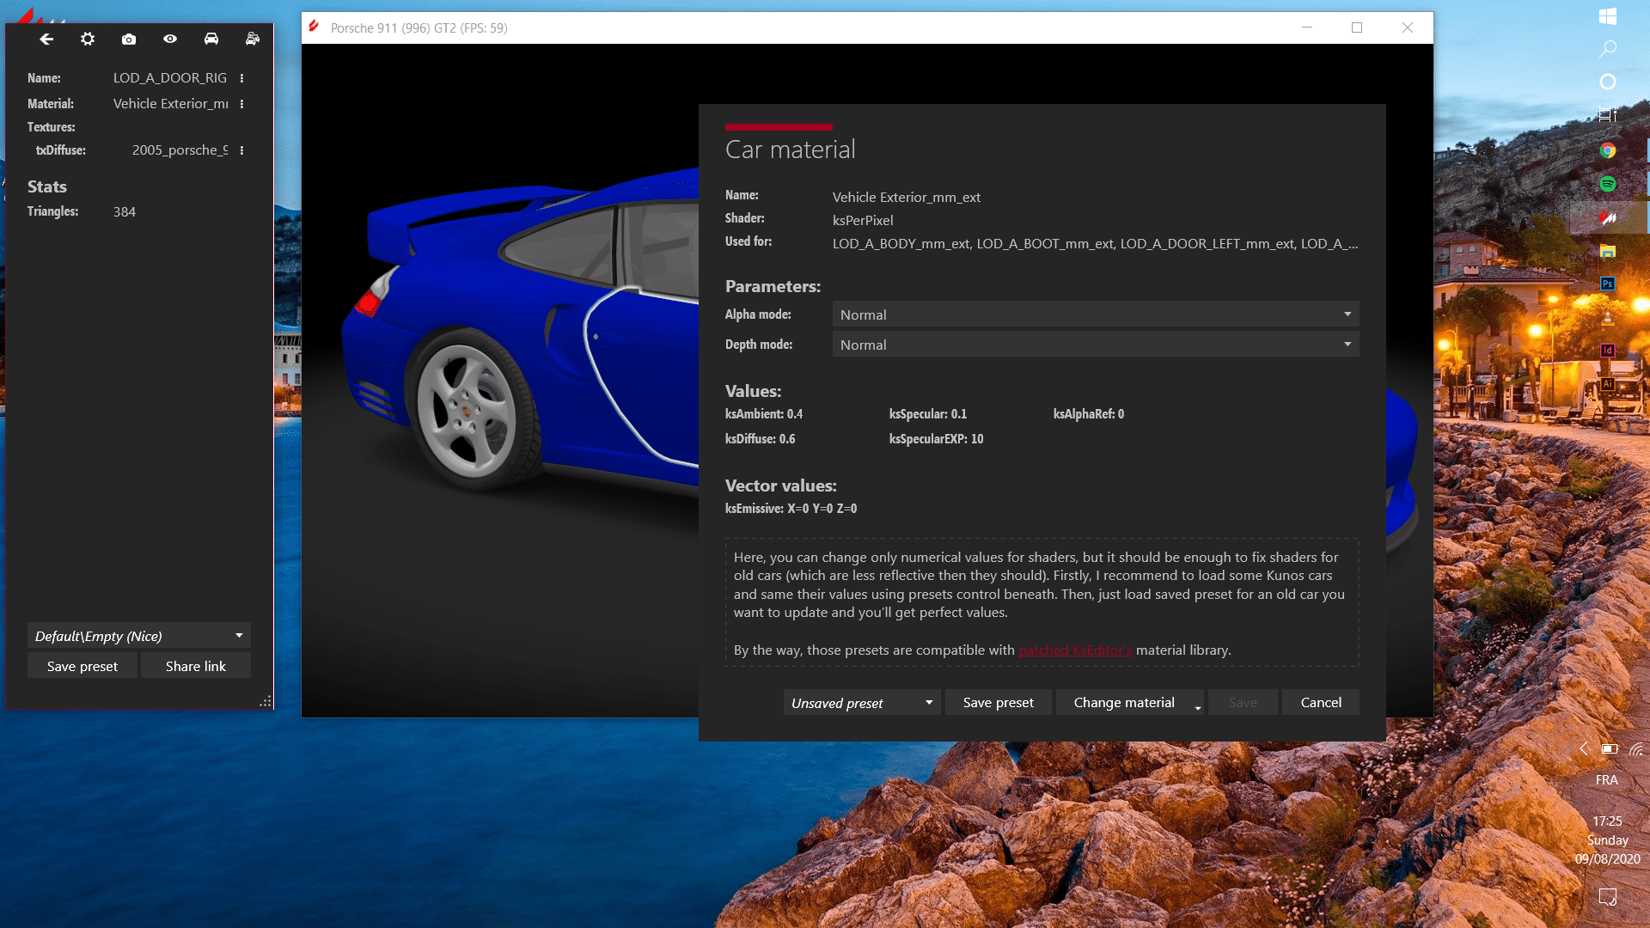Click the Vehicle Exterior_mm_ext name in dialog
This screenshot has height=928, width=1650.
[907, 198]
